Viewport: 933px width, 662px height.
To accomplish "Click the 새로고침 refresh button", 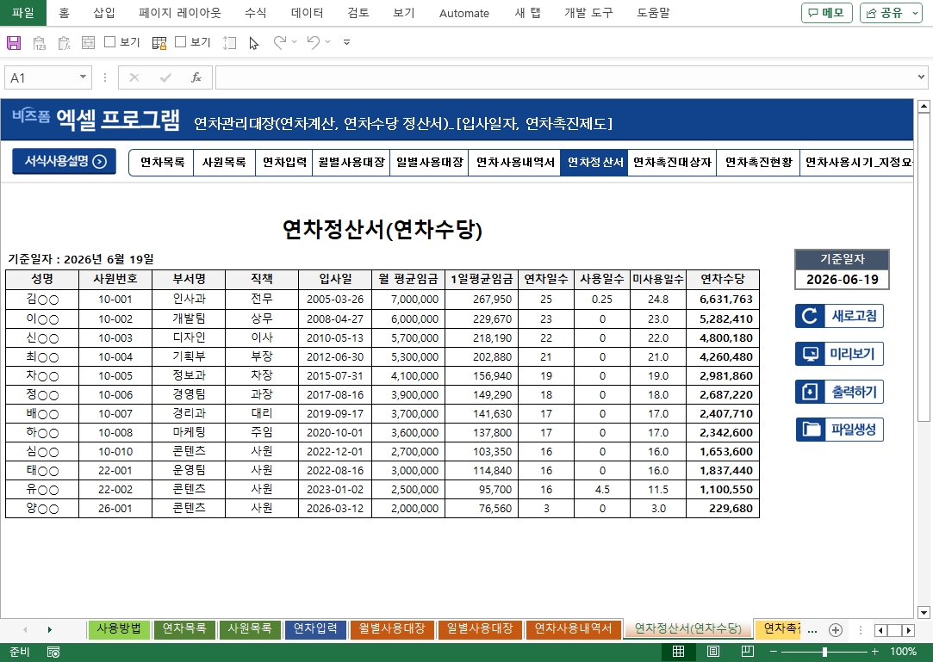I will point(839,316).
